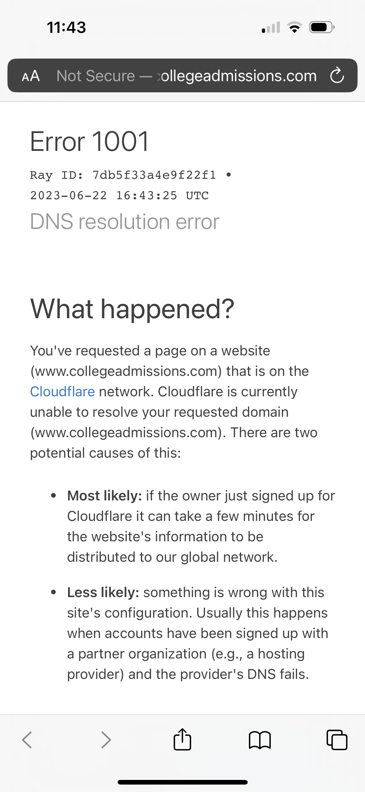Tap the clock showing 11:43
This screenshot has width=365, height=792.
tap(66, 27)
